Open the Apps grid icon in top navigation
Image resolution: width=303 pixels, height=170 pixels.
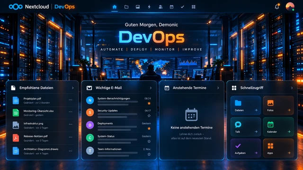(x=194, y=7)
